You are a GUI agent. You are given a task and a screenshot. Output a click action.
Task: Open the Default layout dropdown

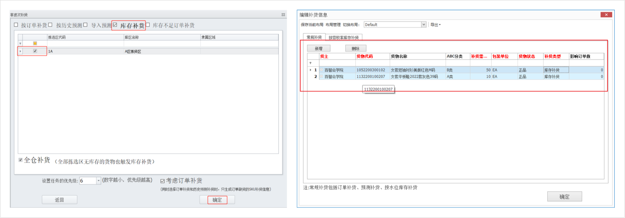click(423, 24)
